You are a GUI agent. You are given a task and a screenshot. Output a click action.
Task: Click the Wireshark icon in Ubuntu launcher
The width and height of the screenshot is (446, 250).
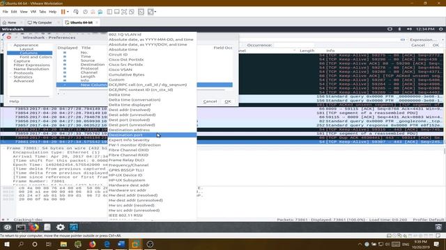pyautogui.click(x=74, y=227)
